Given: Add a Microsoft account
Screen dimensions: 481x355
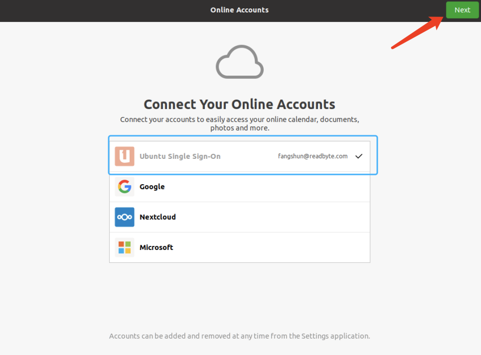Looking at the screenshot, I should coord(240,247).
